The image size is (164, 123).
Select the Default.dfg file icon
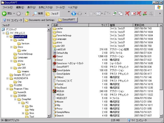pos(55,53)
